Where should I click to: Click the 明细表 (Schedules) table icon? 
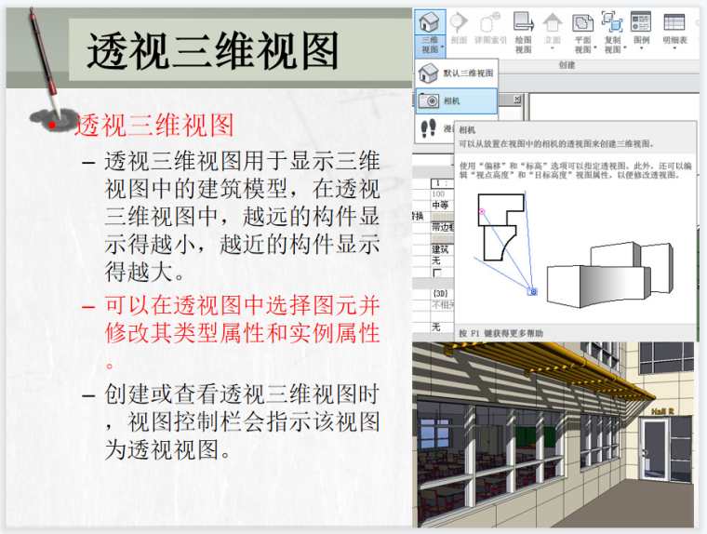pos(674,21)
